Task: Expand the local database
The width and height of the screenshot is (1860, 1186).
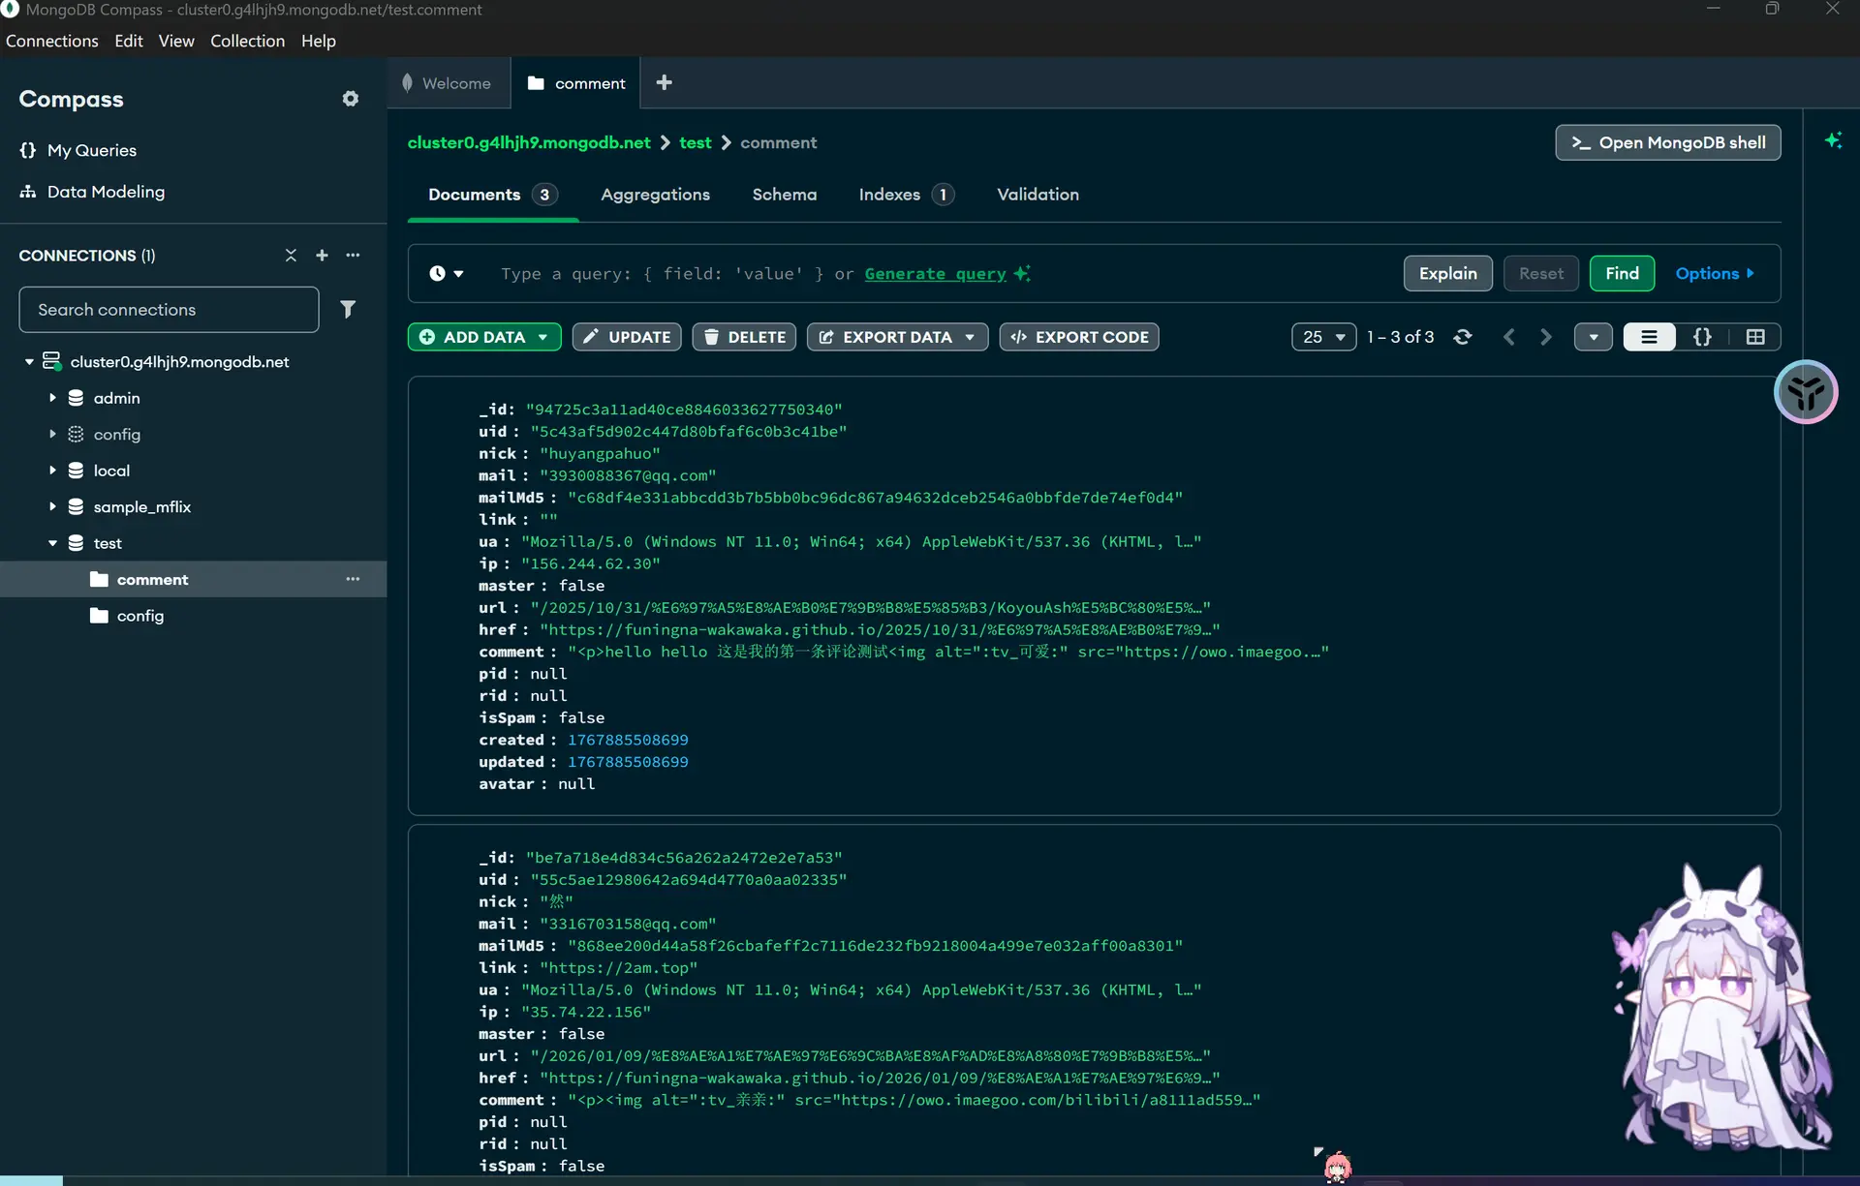Action: coord(52,471)
